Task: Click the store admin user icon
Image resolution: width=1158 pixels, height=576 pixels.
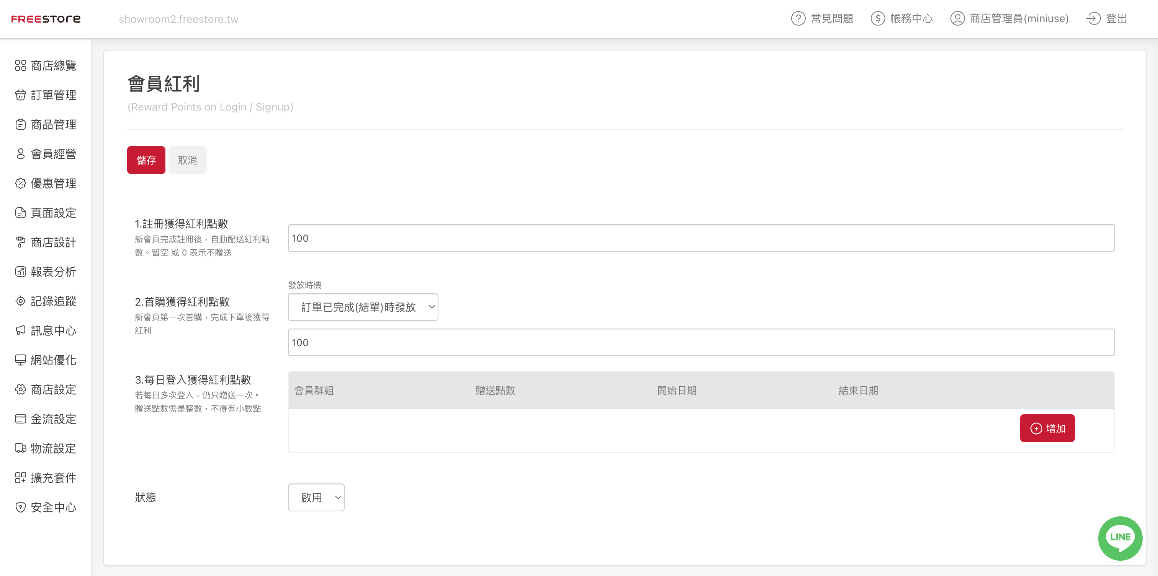Action: [x=957, y=19]
